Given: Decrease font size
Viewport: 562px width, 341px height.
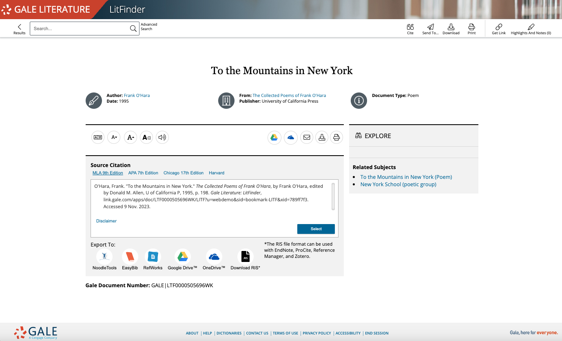Looking at the screenshot, I should (114, 137).
